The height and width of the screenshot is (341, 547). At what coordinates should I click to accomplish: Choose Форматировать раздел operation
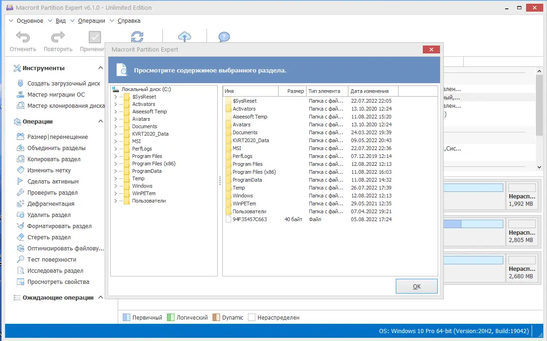54,226
